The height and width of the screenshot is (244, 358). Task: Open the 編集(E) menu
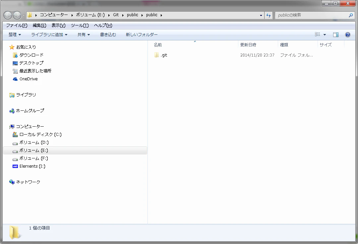click(39, 25)
